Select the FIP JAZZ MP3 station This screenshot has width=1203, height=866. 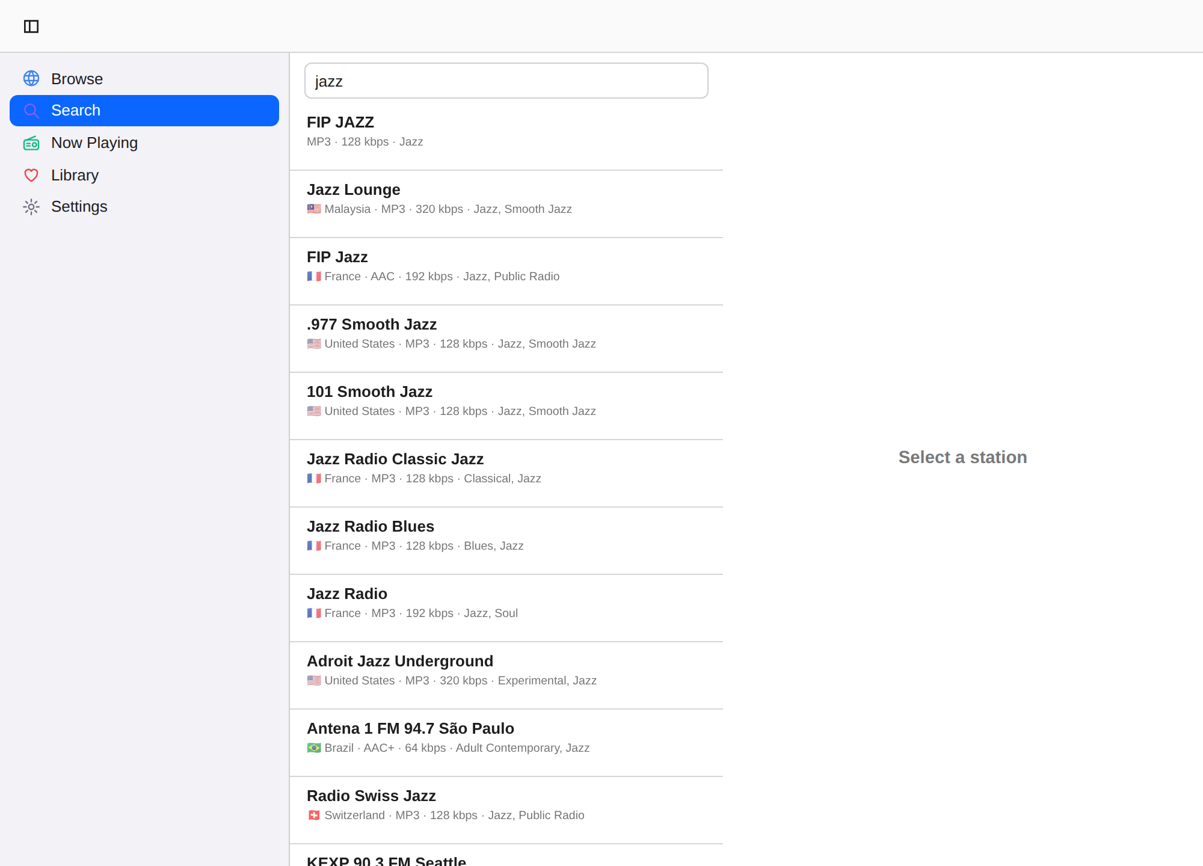tap(506, 137)
